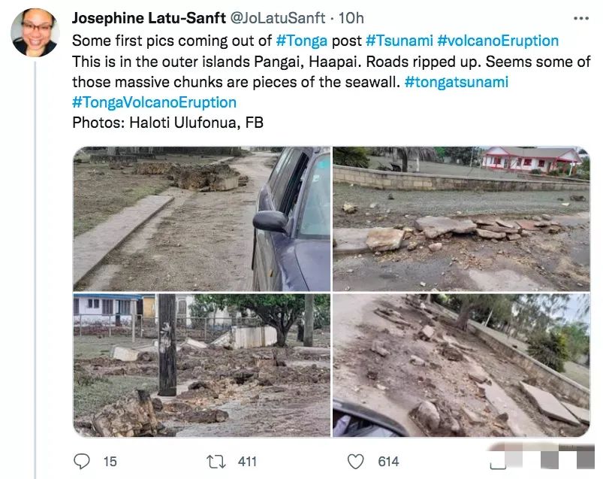Follow the #Tonga hashtag
This screenshot has width=603, height=479.
tap(302, 41)
